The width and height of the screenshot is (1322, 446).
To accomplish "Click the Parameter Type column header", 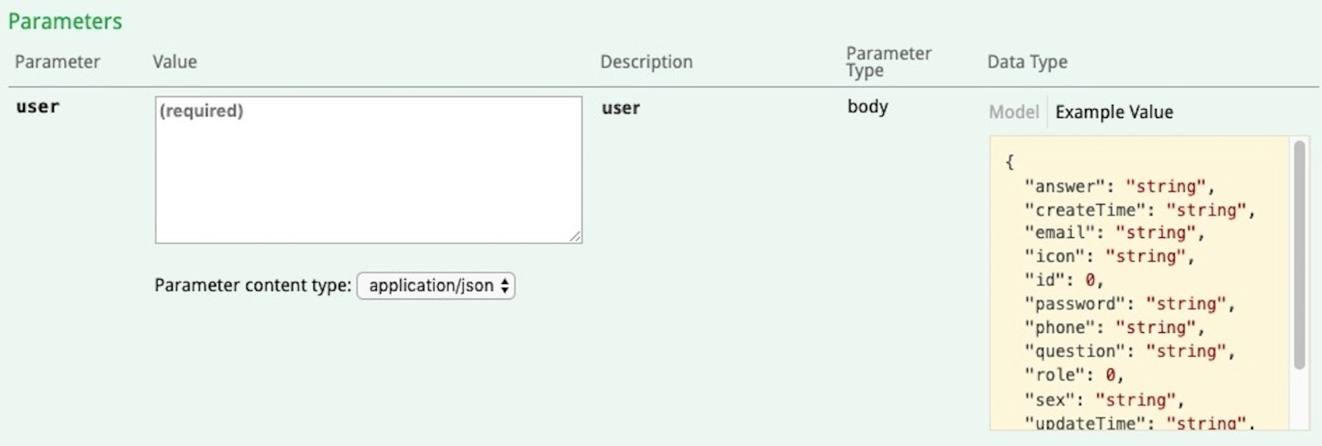I will coord(888,62).
